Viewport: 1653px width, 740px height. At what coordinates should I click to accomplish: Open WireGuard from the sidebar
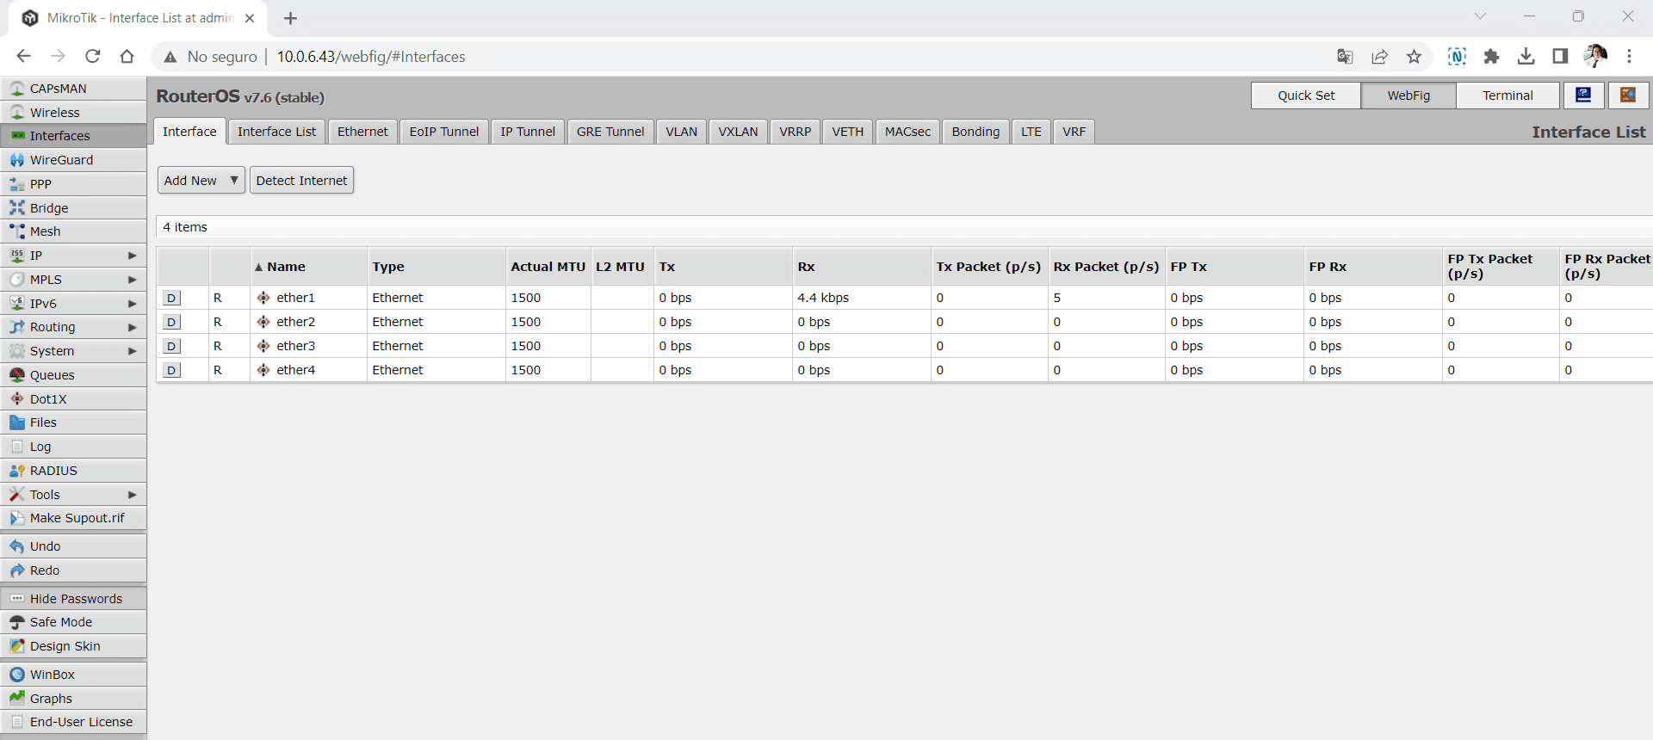coord(73,160)
